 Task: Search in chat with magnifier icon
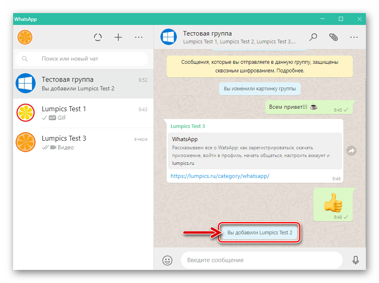(x=313, y=37)
